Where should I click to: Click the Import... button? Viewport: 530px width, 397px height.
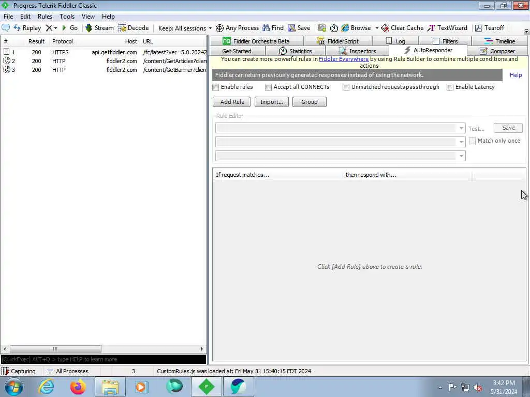pos(272,102)
